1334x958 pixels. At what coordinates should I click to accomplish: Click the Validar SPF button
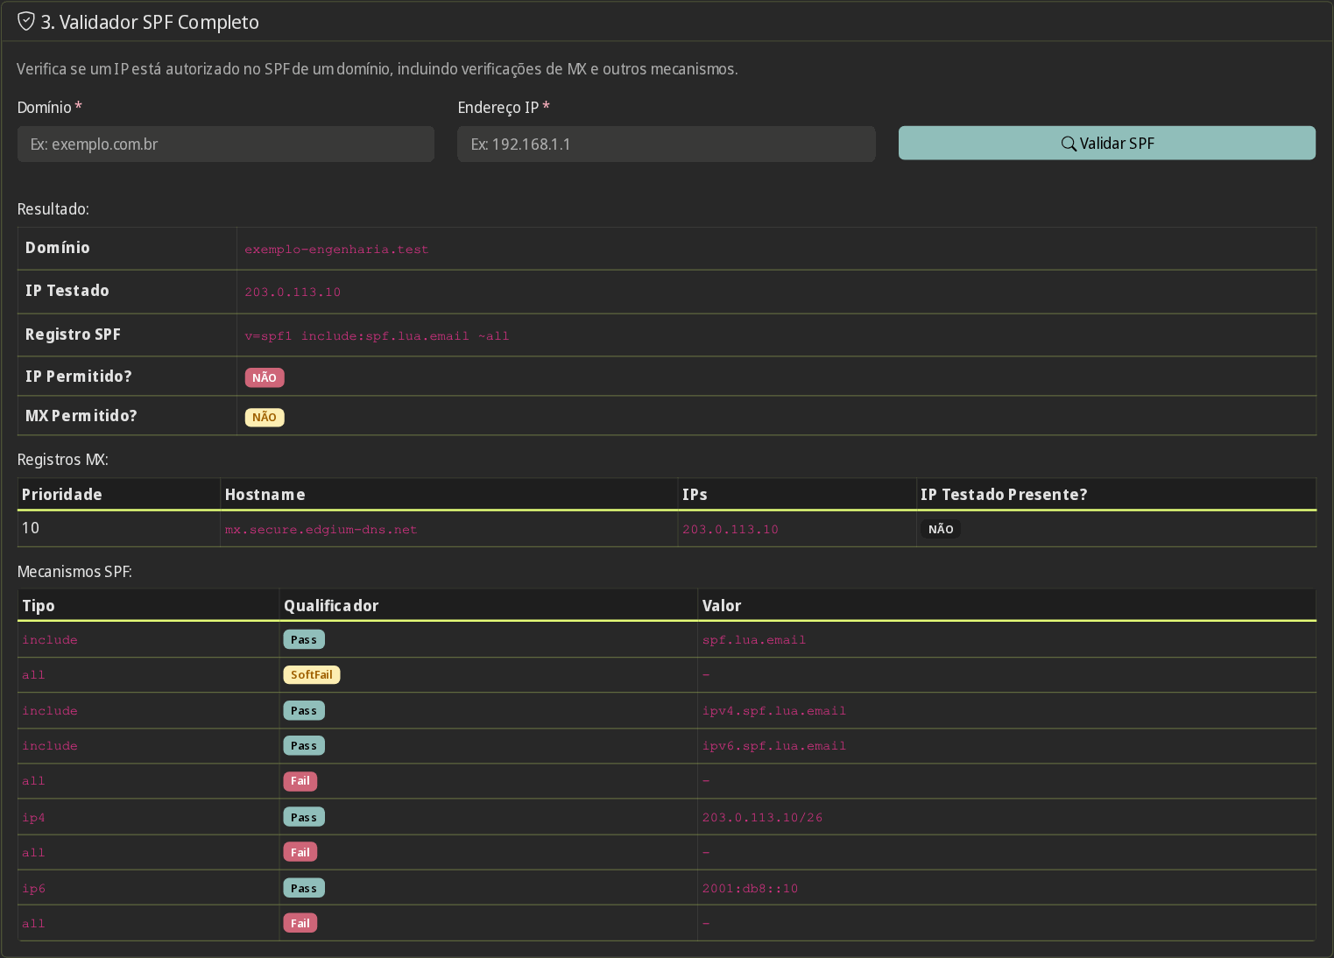tap(1107, 143)
